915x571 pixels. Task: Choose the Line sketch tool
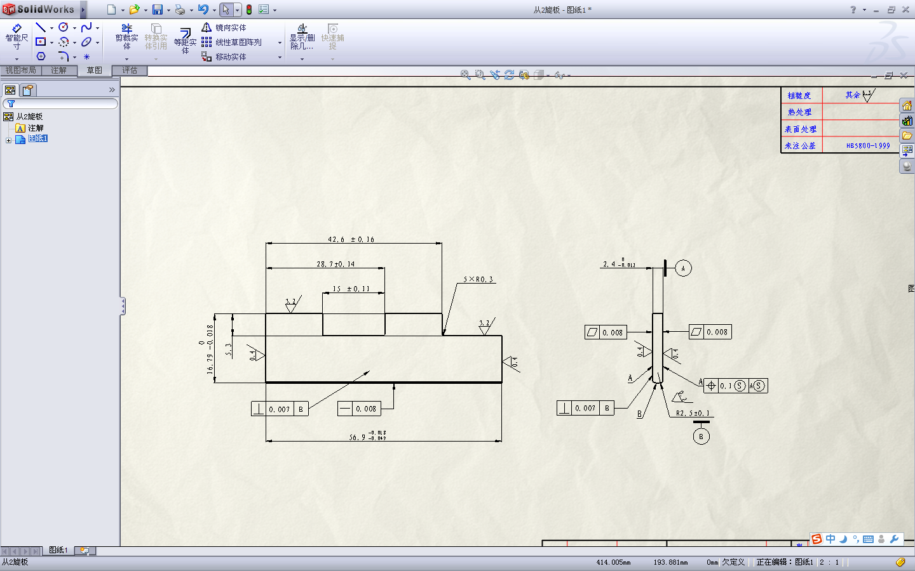[41, 27]
